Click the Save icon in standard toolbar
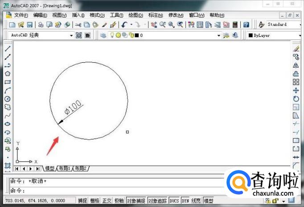 [x=29, y=25]
